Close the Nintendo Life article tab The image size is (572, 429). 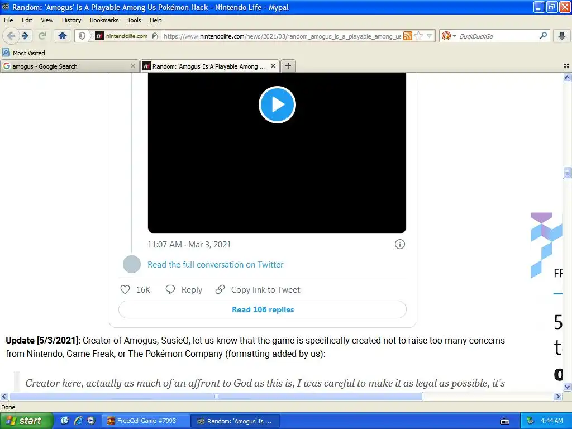coord(273,66)
